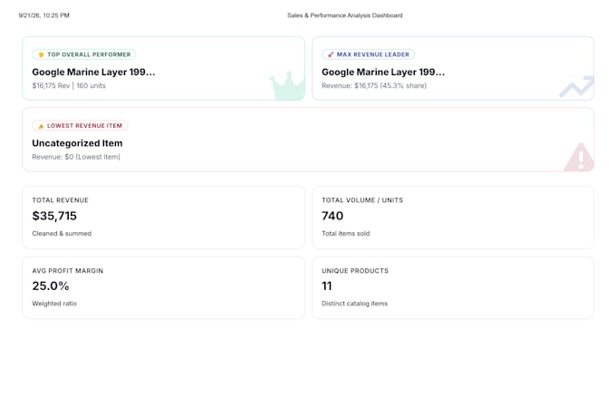Click the TOTAL VOLUME / UNITS label
This screenshot has width=616, height=416.
362,200
